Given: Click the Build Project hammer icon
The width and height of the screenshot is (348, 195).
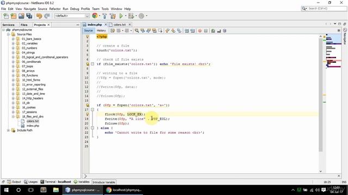Looking at the screenshot, I should (104, 16).
